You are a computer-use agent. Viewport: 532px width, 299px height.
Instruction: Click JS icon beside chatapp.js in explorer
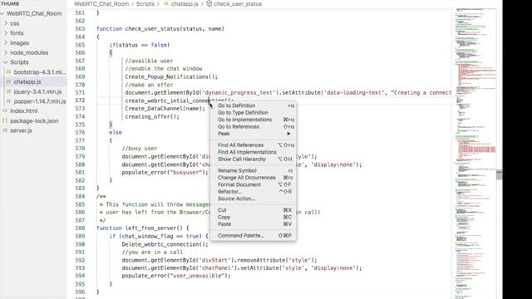9,81
